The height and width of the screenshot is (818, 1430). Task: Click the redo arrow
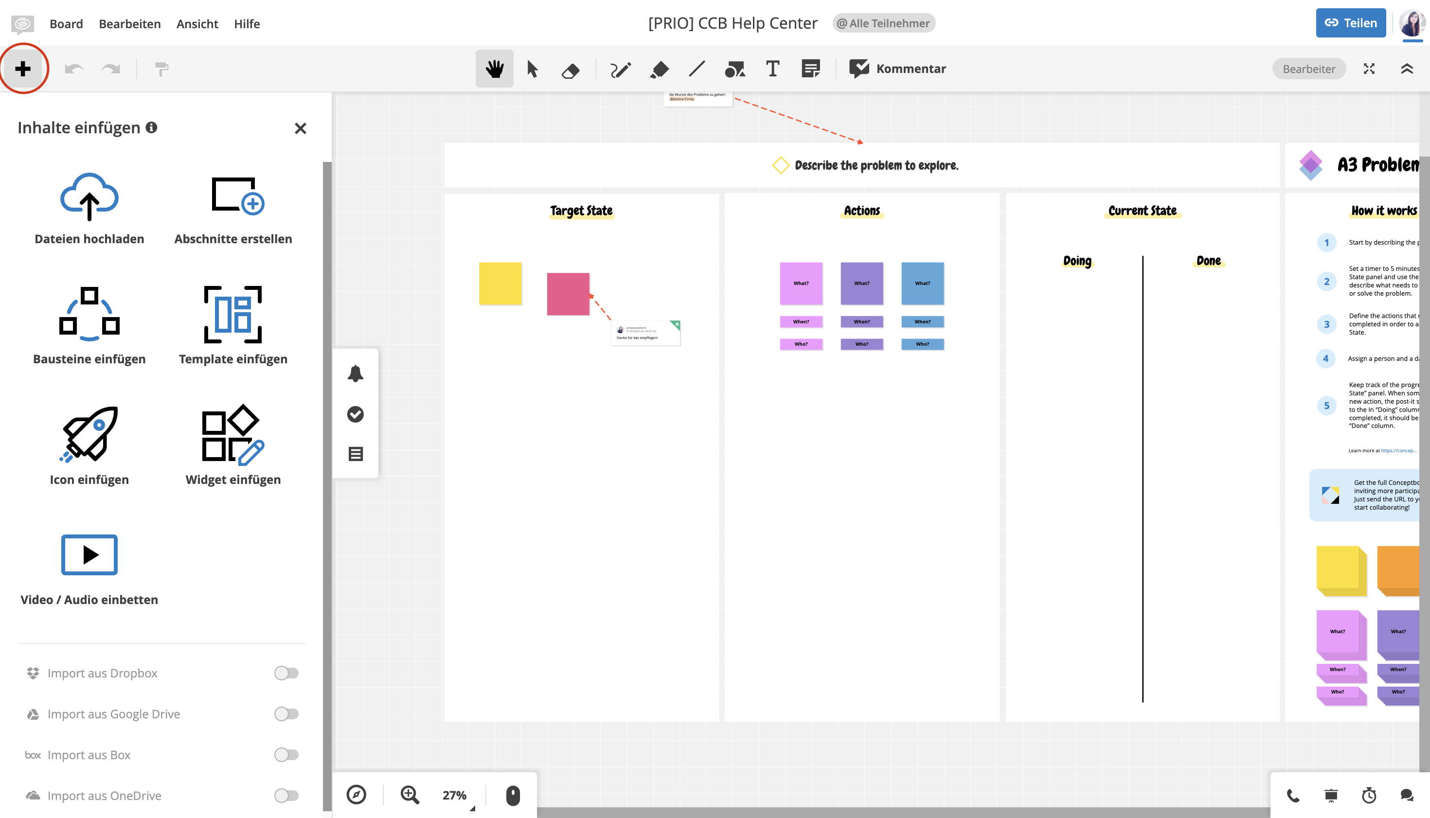pyautogui.click(x=111, y=69)
